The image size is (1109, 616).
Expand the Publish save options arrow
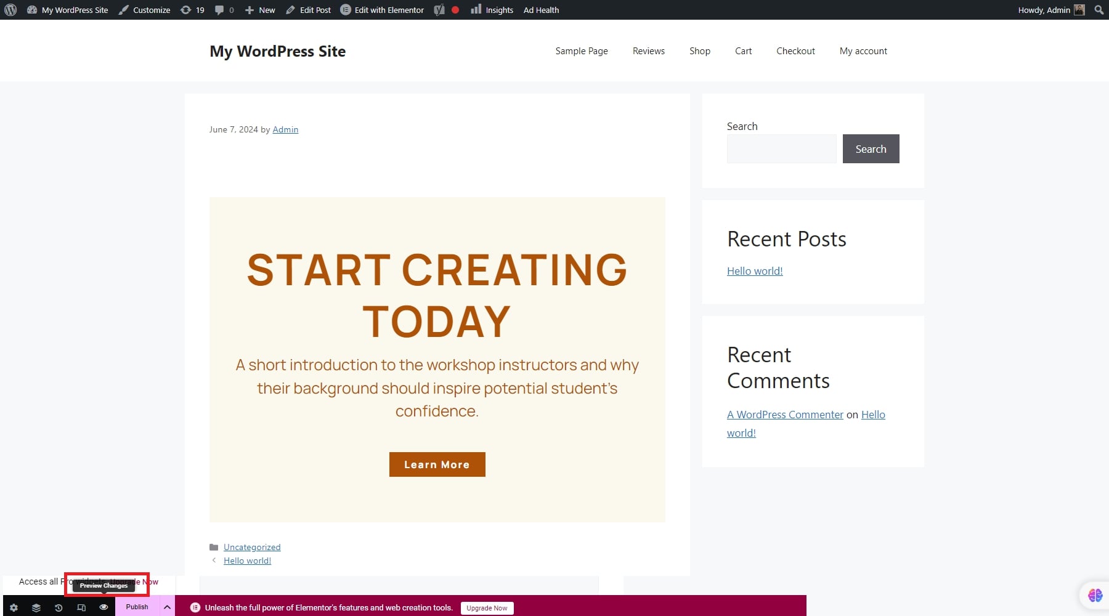[167, 607]
